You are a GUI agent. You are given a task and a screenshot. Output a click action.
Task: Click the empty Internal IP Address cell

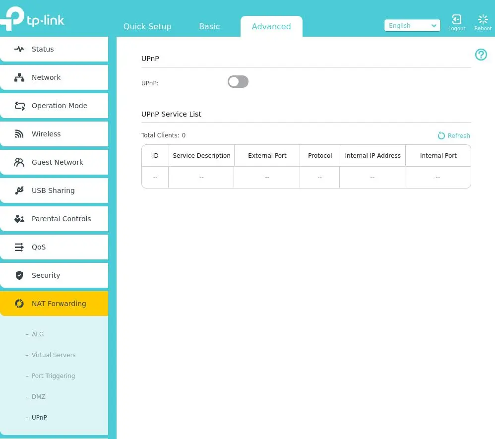tap(372, 178)
